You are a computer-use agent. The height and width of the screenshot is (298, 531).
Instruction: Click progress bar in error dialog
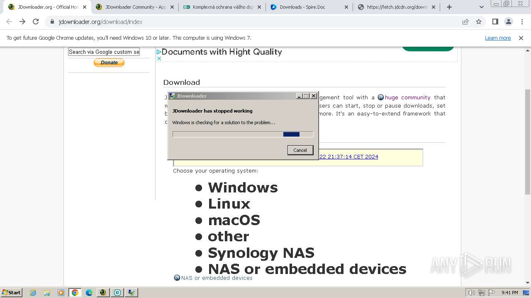[243, 134]
